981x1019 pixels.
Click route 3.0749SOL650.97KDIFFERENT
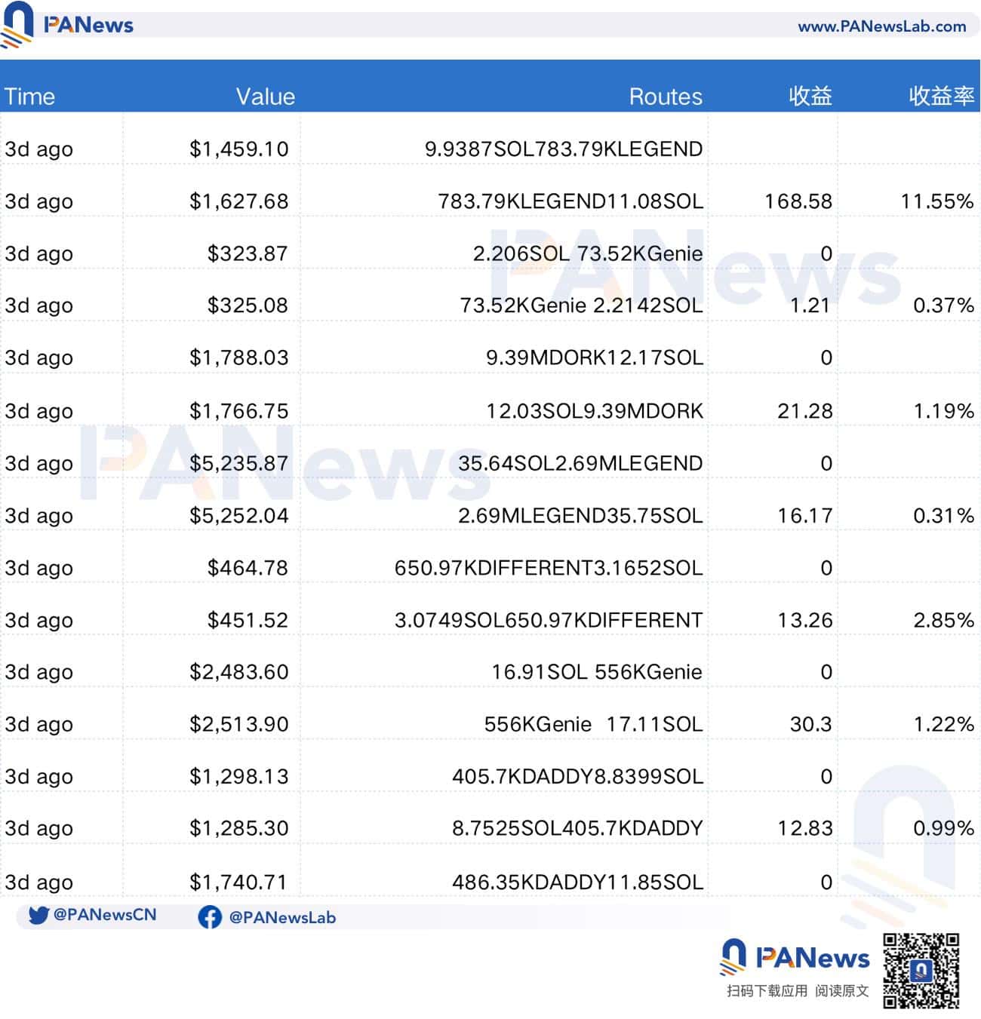[x=549, y=620]
